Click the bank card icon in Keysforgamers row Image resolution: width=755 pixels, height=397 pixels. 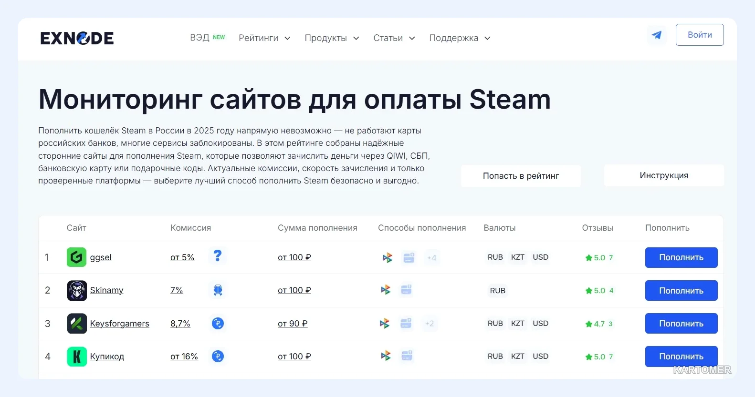point(406,323)
